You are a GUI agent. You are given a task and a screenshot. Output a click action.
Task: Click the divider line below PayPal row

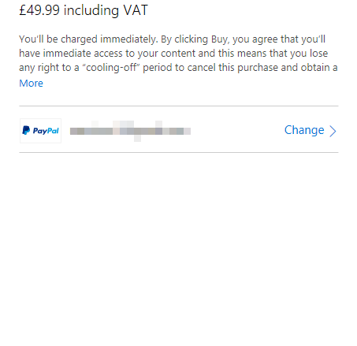point(179,152)
